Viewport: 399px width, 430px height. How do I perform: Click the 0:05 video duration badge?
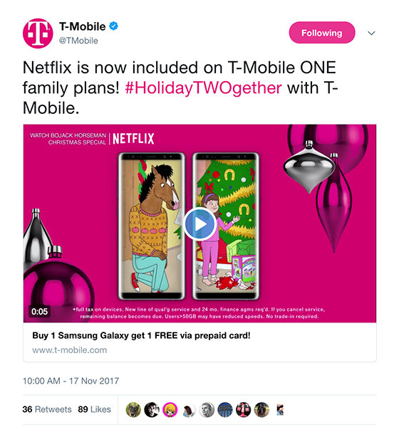click(x=39, y=312)
